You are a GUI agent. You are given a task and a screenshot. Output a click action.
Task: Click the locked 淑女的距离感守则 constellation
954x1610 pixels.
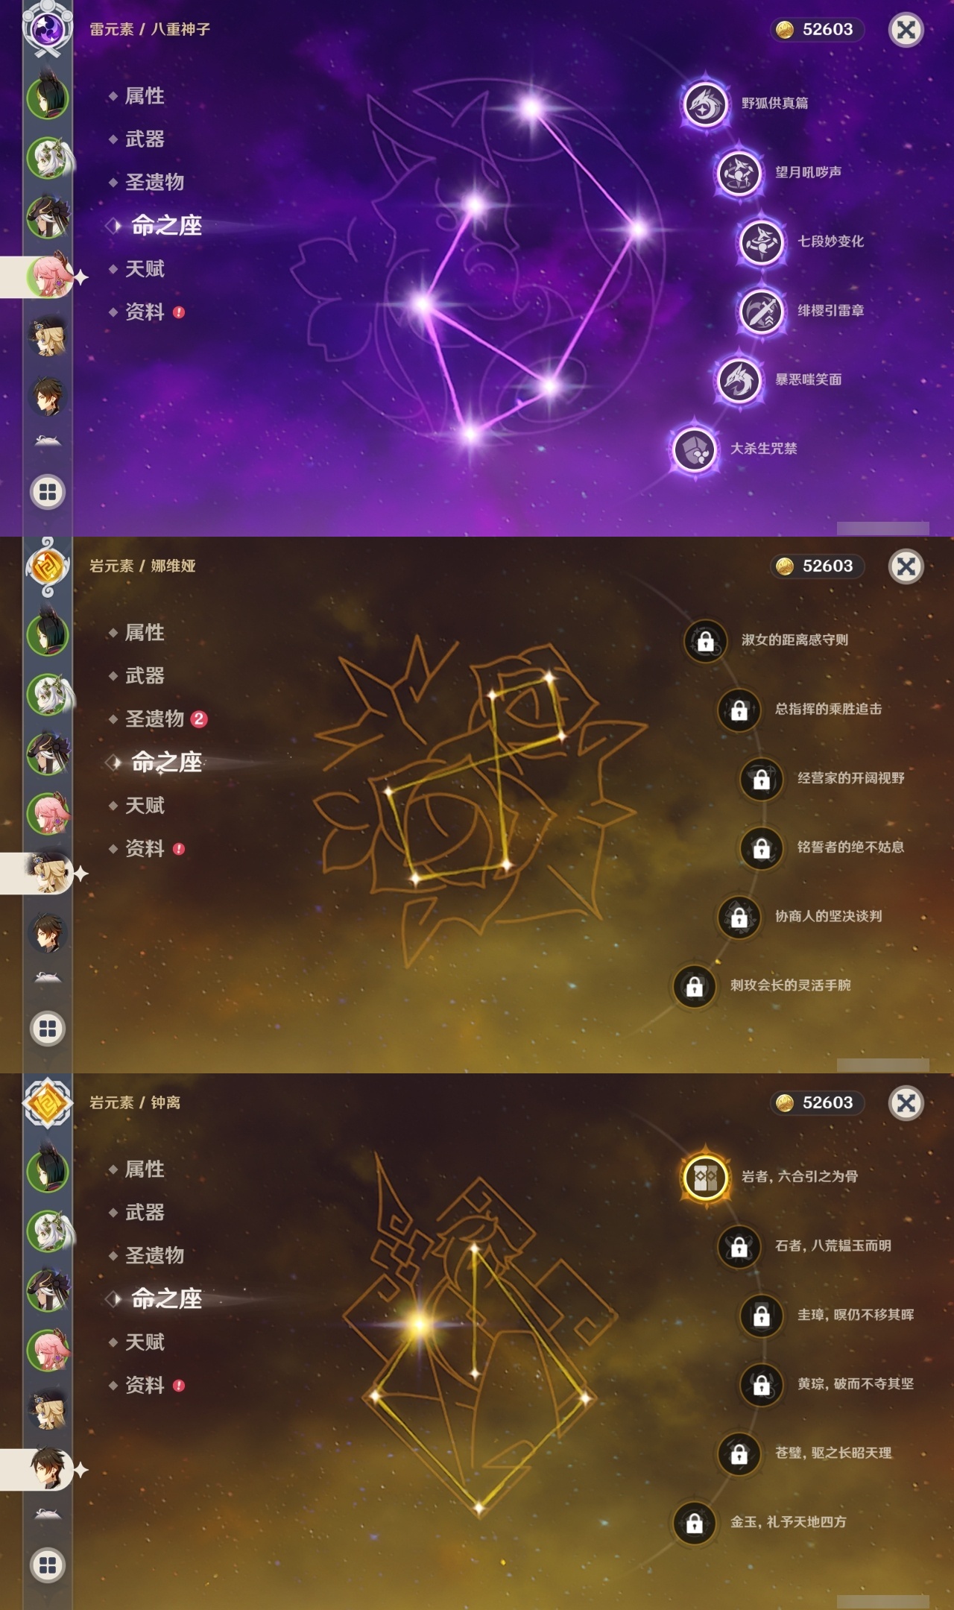pyautogui.click(x=705, y=640)
